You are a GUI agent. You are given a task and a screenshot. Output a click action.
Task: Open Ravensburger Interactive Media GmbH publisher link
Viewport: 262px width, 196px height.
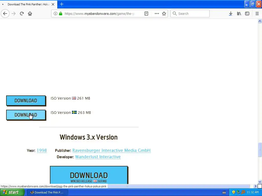click(x=112, y=150)
